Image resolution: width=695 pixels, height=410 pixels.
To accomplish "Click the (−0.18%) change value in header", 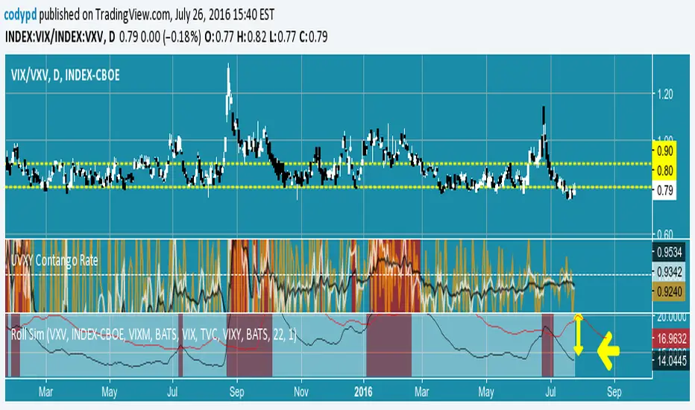I will point(182,37).
